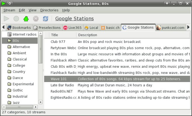Image resolution: width=192 pixels, height=116 pixels.
Task: Select the Jazz category
Action: pos(20,103)
